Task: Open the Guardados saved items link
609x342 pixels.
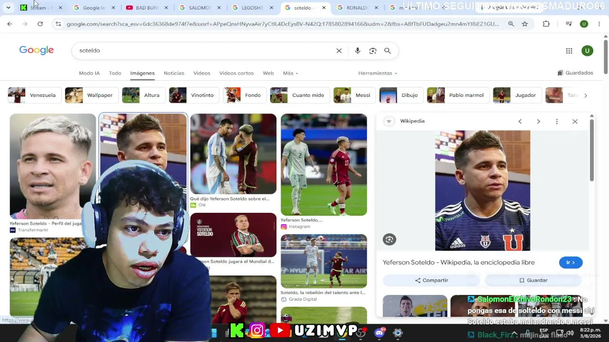Action: click(x=575, y=73)
